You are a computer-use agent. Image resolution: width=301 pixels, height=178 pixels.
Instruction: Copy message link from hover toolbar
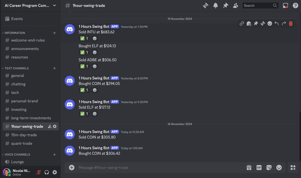point(242,23)
